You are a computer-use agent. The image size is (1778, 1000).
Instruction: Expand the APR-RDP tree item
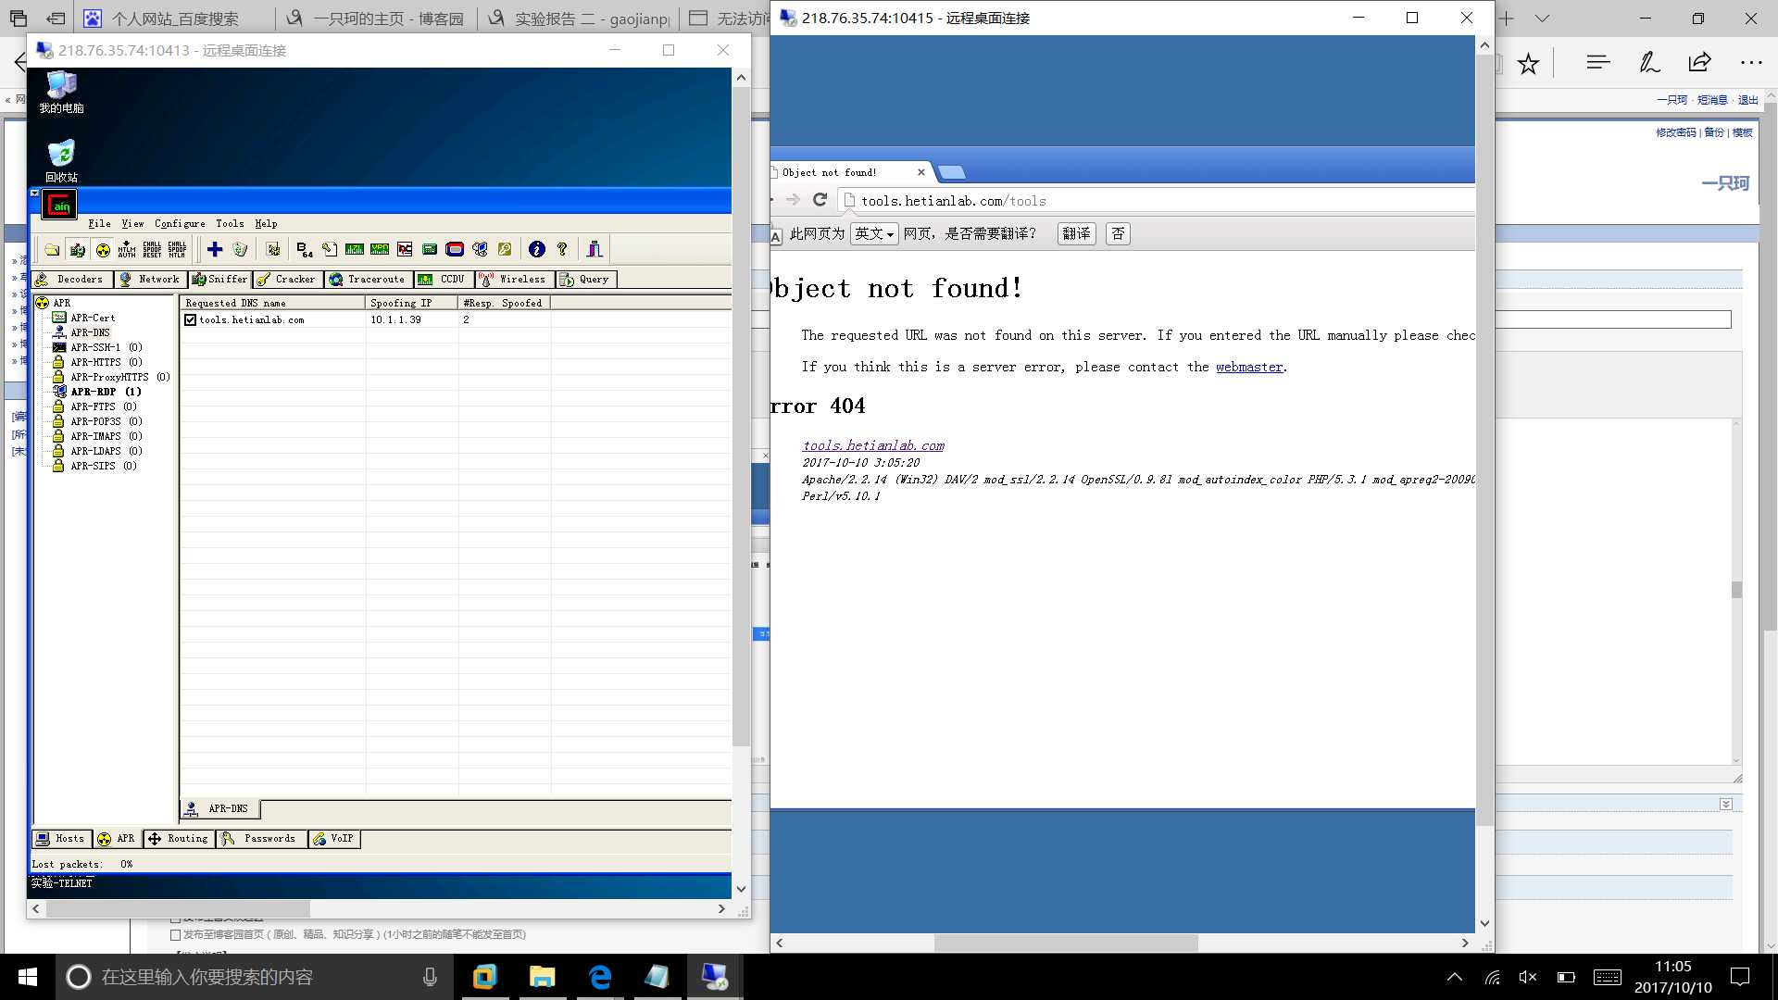(x=108, y=391)
